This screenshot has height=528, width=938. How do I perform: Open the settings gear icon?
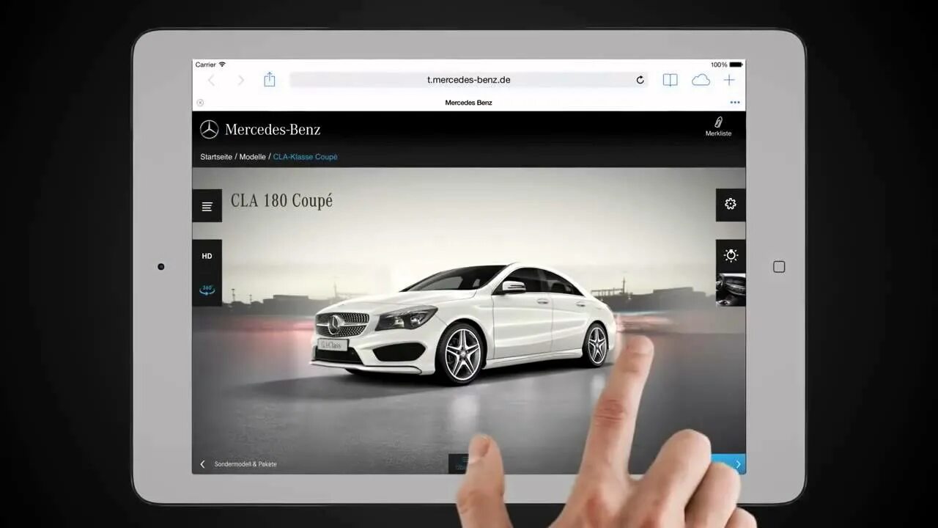[731, 205]
